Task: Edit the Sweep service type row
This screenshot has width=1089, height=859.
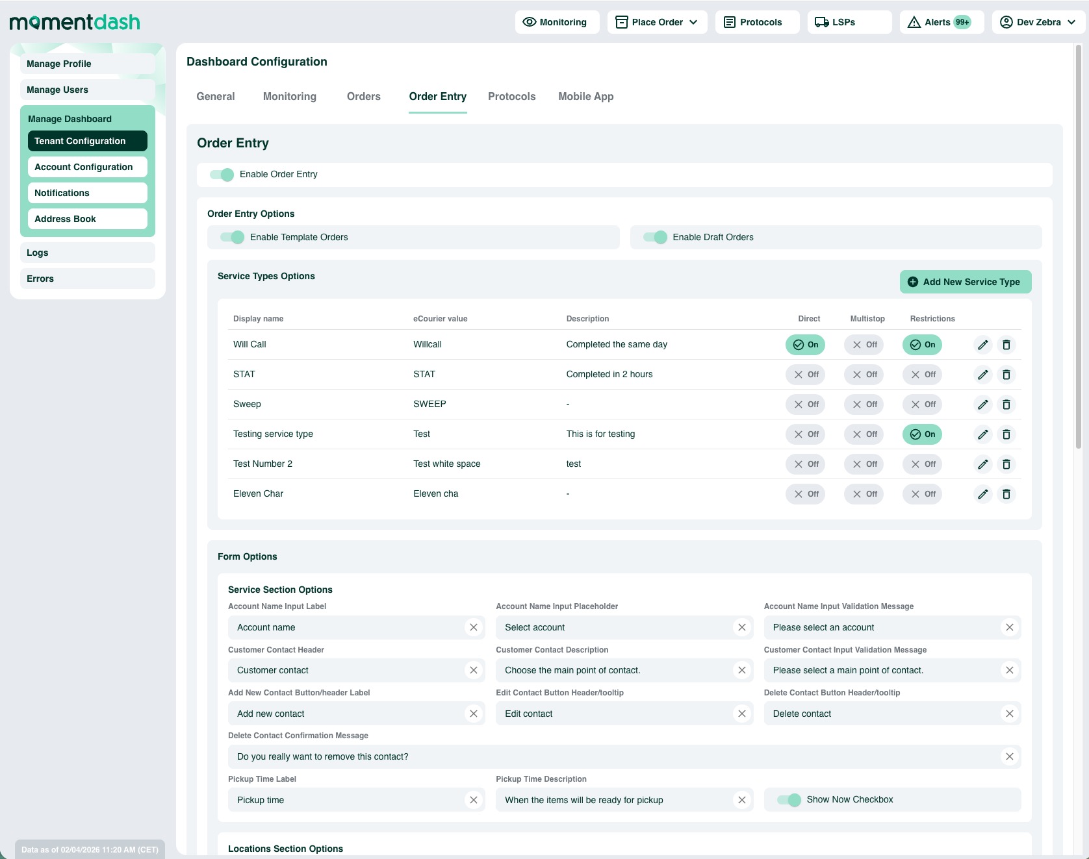Action: 982,405
